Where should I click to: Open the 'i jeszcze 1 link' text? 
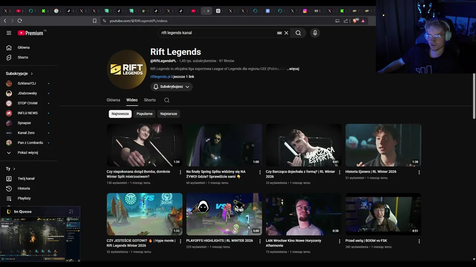click(183, 77)
